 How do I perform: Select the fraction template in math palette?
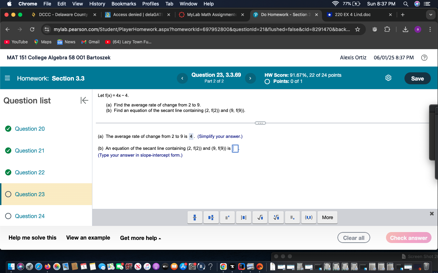[x=195, y=217]
